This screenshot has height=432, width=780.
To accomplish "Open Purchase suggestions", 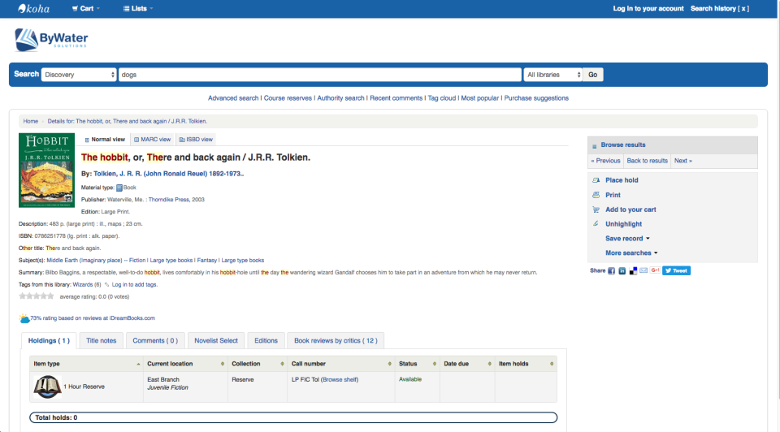I will [x=536, y=98].
